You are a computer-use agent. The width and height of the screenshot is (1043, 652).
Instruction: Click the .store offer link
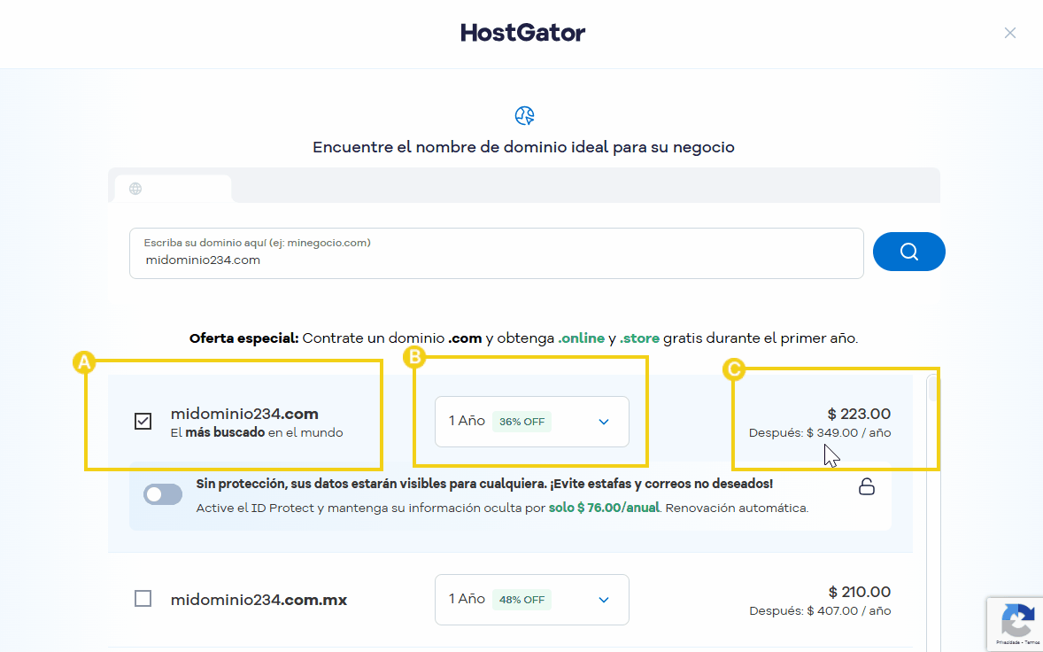[639, 338]
